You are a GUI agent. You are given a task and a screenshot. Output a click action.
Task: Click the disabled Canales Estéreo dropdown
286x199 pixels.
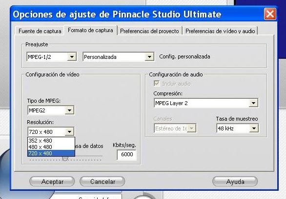pos(175,128)
